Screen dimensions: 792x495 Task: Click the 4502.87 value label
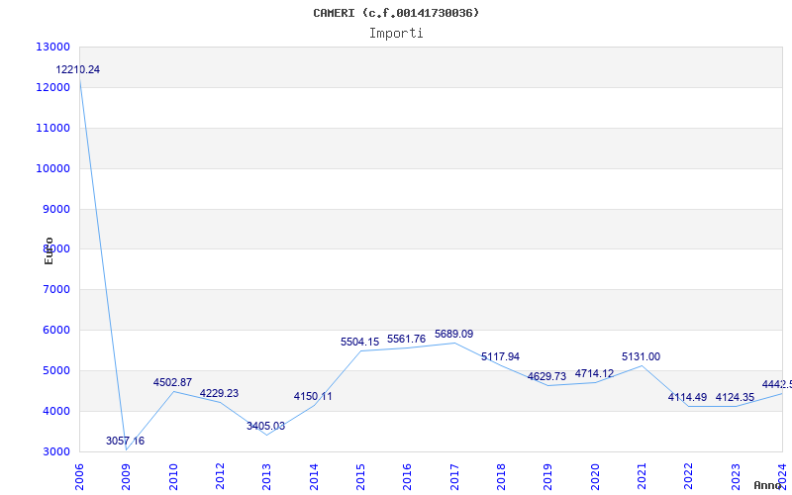point(172,382)
